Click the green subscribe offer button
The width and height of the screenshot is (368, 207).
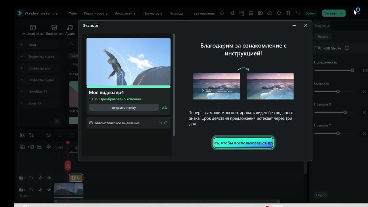click(243, 143)
